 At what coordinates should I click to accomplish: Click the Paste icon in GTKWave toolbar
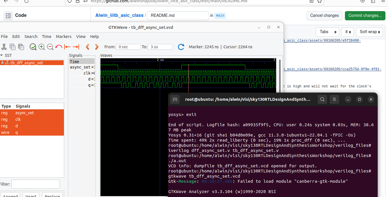[21, 47]
